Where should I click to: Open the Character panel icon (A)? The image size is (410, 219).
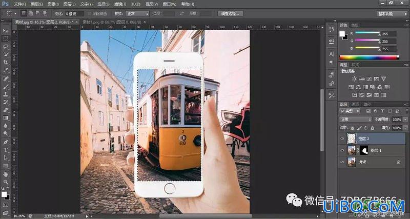[331, 54]
